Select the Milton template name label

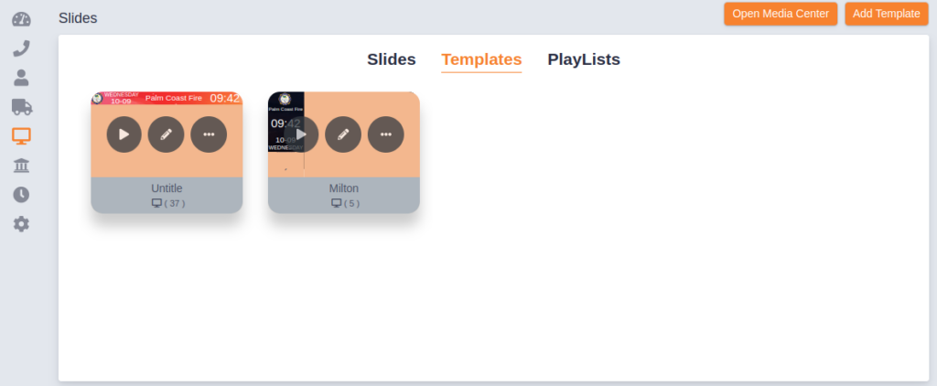click(344, 188)
